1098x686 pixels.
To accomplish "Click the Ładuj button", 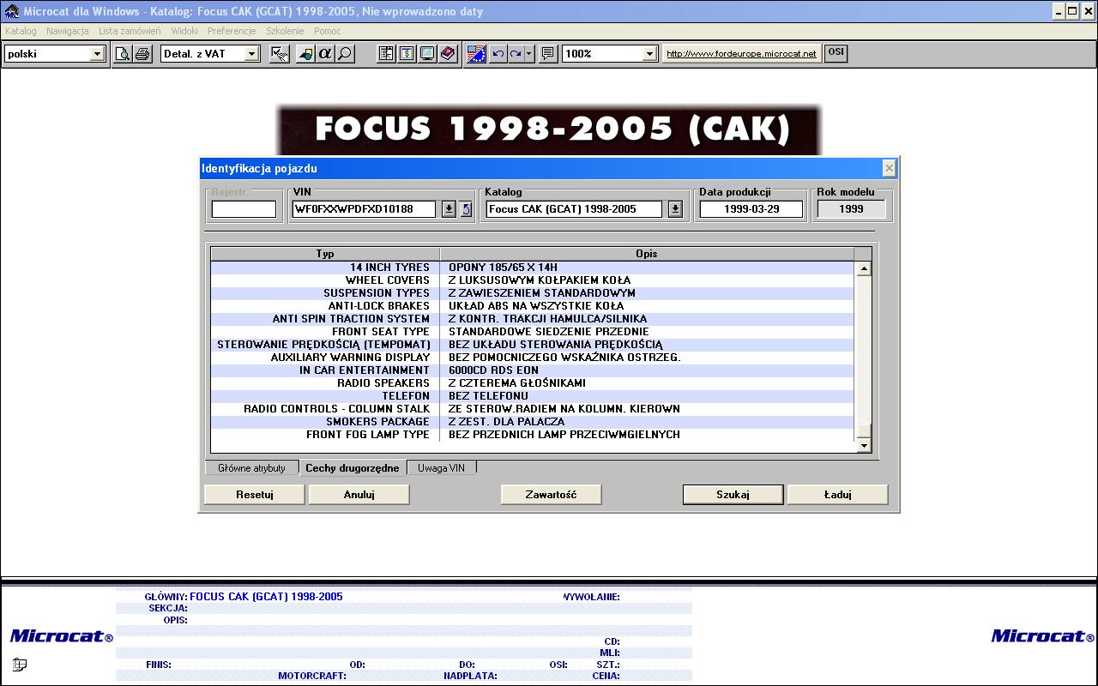I will tap(837, 495).
